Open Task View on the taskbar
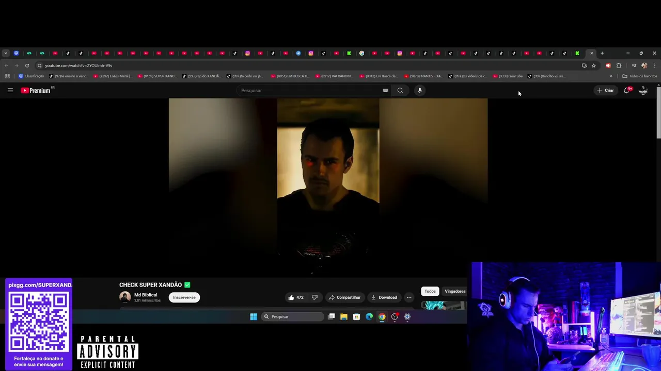This screenshot has height=371, width=661. click(332, 317)
